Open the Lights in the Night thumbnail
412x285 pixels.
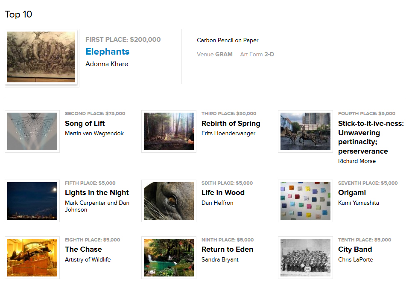pos(32,201)
